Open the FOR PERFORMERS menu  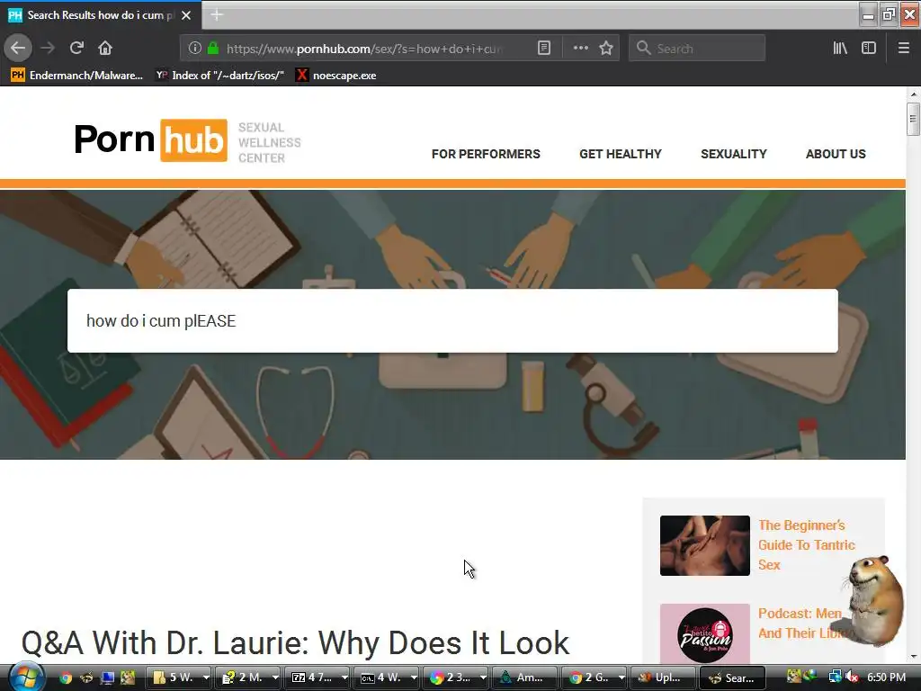(486, 154)
